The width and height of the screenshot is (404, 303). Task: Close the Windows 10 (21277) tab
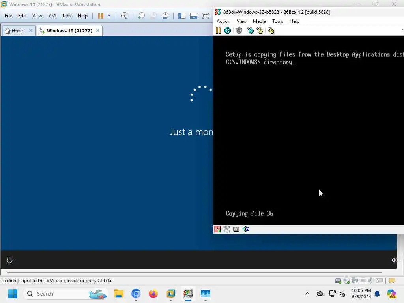coord(98,30)
